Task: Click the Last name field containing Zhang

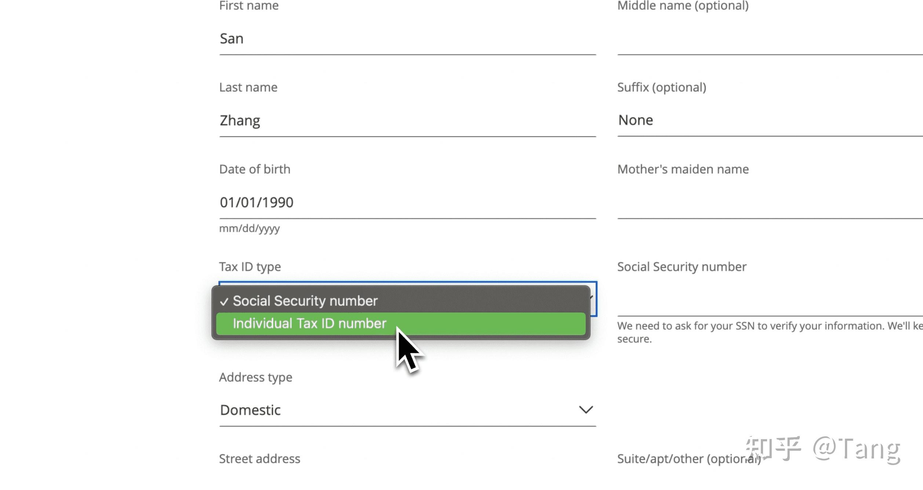Action: (x=407, y=121)
